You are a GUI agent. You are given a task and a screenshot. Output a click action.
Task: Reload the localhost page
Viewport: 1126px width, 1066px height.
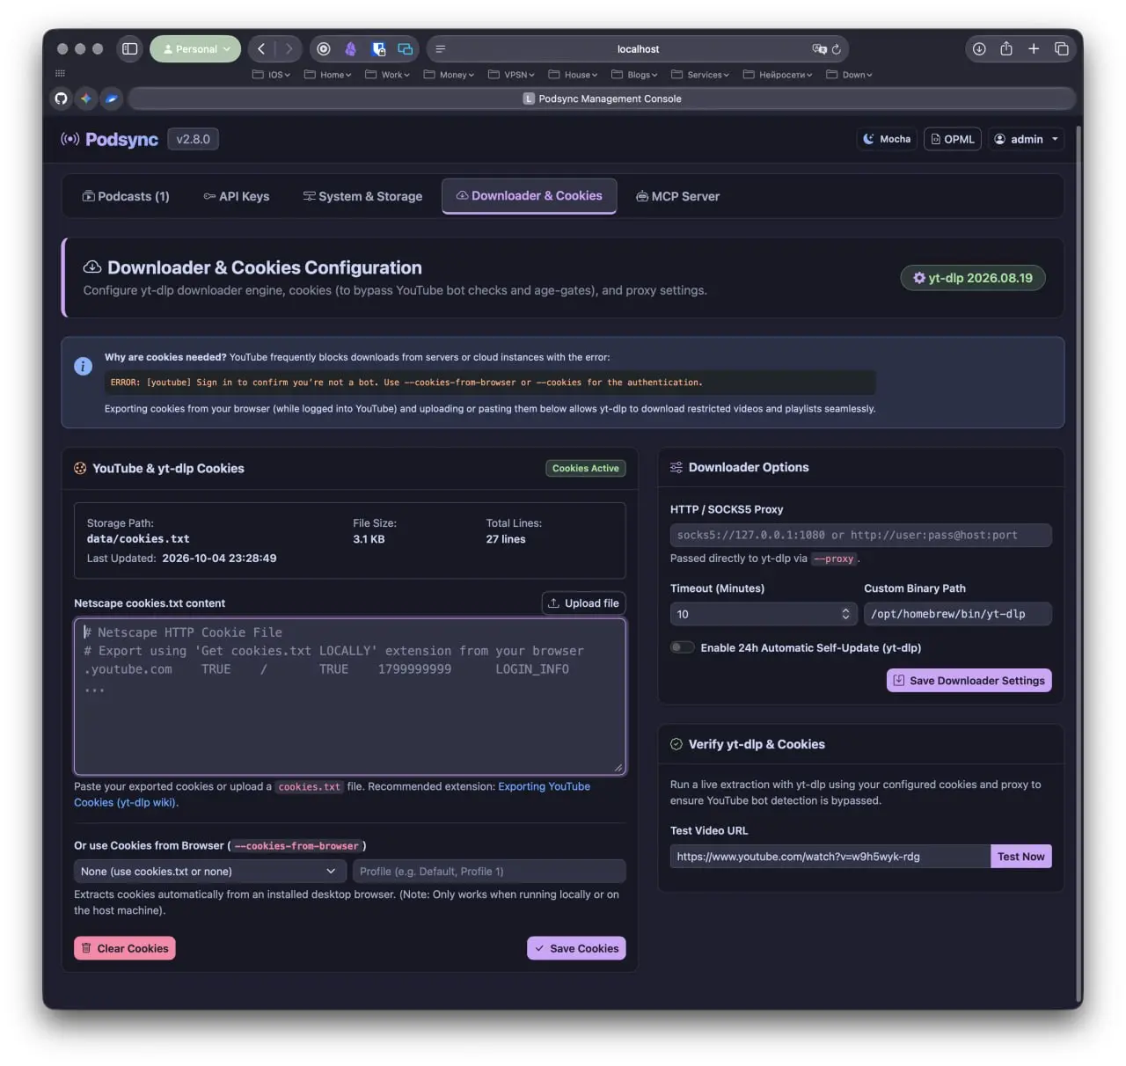point(837,49)
